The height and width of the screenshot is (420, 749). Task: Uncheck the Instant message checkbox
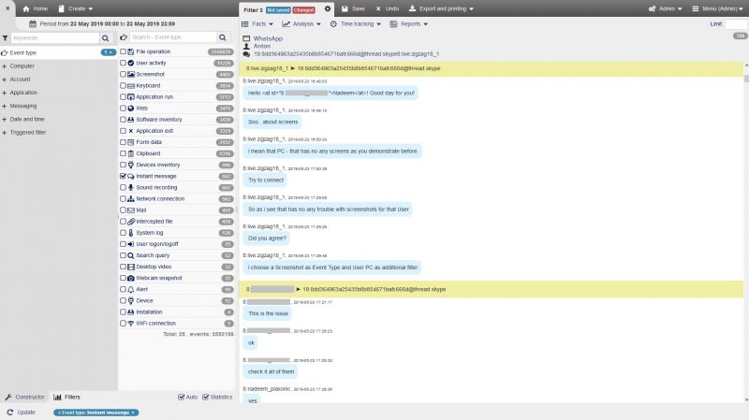(123, 176)
